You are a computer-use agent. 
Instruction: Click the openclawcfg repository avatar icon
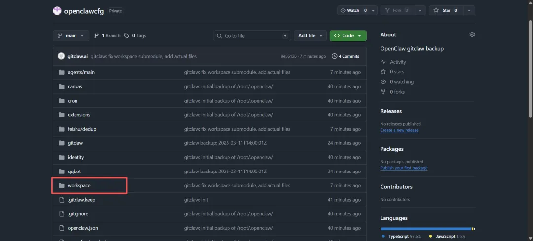57,11
